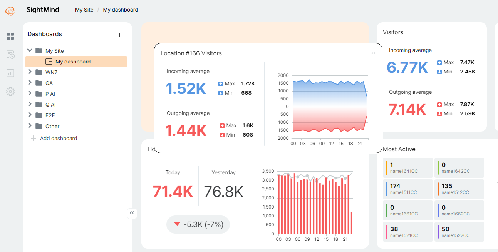Collapse the My Site folder
498x252 pixels.
[30, 50]
